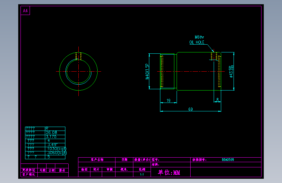Select the 数量(单台) header cell

[142, 160]
